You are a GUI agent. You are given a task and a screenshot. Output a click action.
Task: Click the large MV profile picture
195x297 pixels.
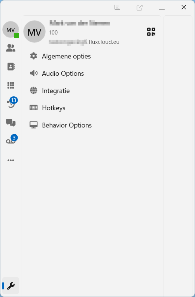click(34, 31)
